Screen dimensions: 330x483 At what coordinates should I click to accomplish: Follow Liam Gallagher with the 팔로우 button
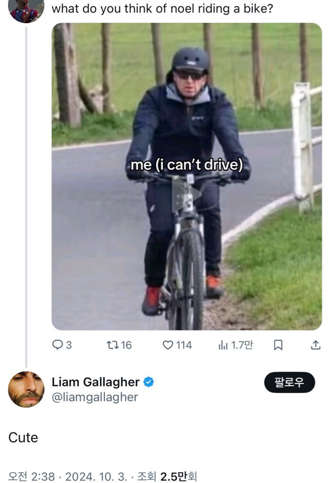289,382
